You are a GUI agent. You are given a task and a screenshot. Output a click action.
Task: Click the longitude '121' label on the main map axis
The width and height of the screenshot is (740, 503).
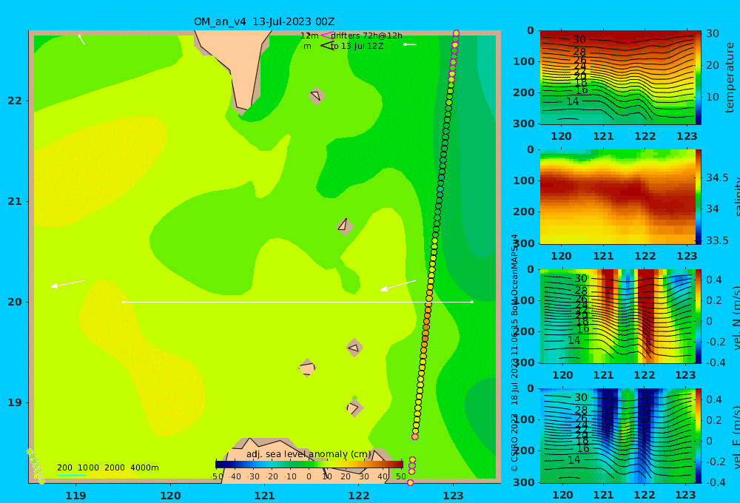click(264, 496)
